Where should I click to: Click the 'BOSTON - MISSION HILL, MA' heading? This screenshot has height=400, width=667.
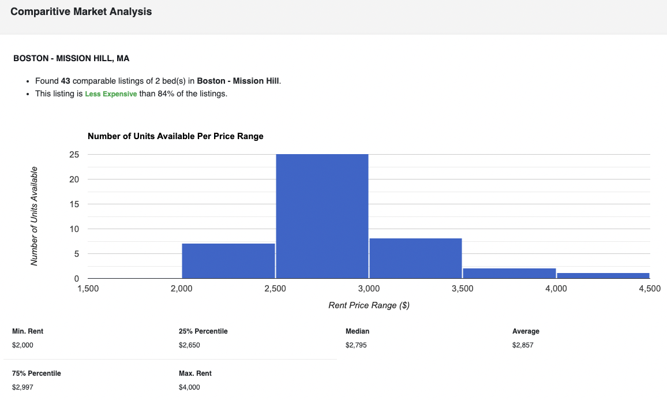tap(71, 58)
